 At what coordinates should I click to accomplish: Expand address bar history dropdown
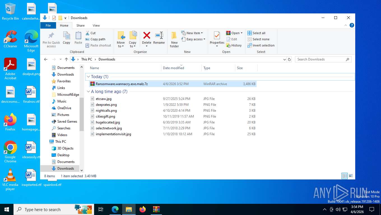click(x=284, y=59)
